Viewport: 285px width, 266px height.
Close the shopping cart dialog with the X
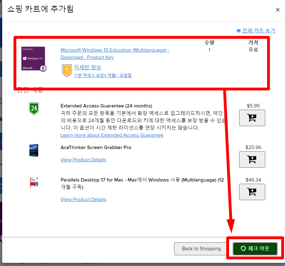[x=277, y=10]
